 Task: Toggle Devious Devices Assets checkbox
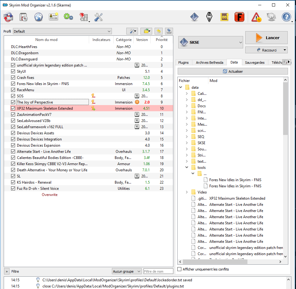[x=13, y=133]
